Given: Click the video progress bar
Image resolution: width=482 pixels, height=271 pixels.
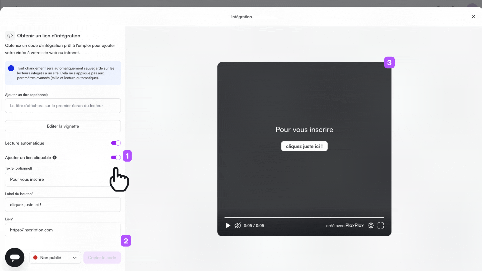Looking at the screenshot, I should click(304, 218).
